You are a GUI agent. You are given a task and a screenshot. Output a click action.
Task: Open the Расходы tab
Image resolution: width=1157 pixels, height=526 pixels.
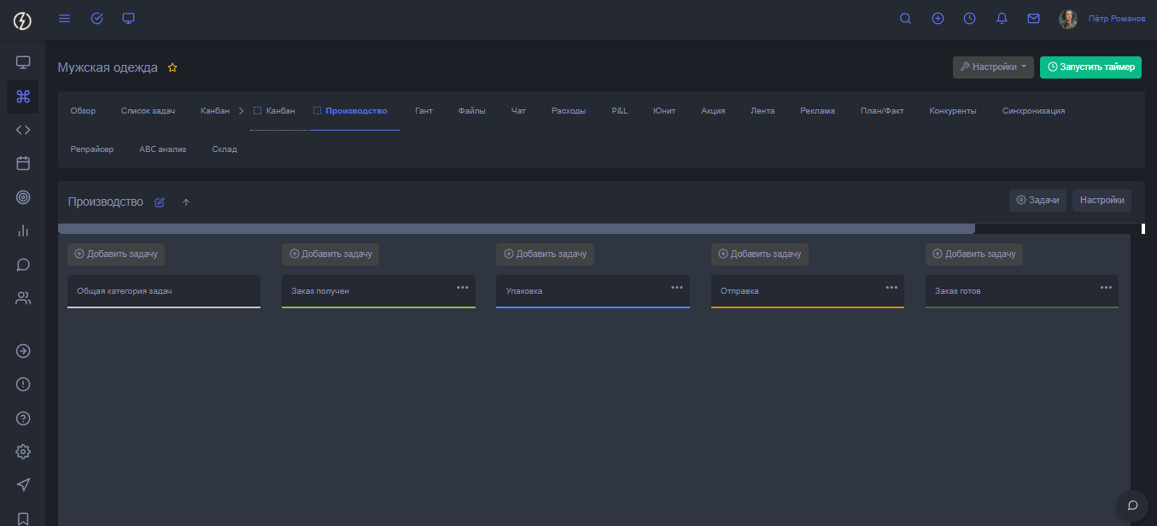click(569, 111)
